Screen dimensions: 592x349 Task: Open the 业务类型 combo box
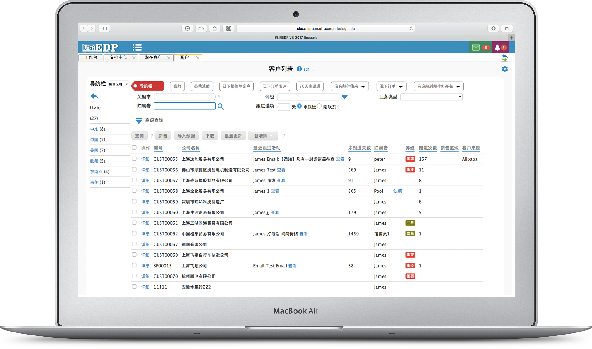pyautogui.click(x=431, y=97)
